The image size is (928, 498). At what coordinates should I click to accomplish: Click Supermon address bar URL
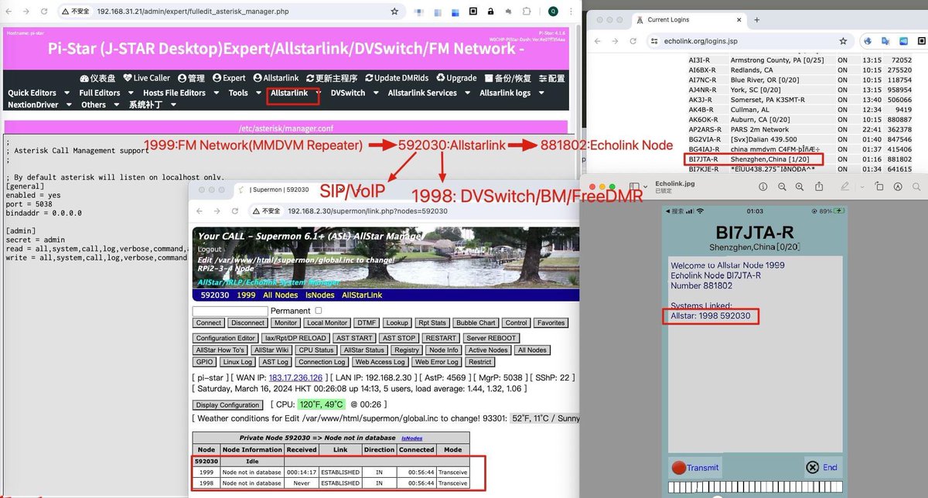(367, 210)
